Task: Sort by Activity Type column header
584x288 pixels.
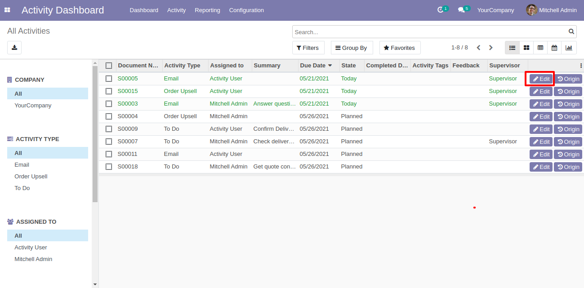Action: (x=185, y=66)
